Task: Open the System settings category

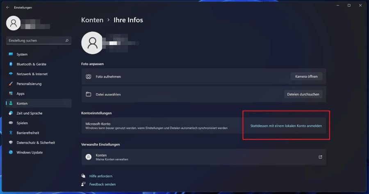Action: point(39,54)
